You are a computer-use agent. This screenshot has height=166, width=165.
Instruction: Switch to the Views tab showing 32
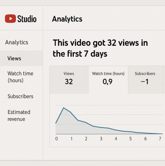[x=69, y=78]
